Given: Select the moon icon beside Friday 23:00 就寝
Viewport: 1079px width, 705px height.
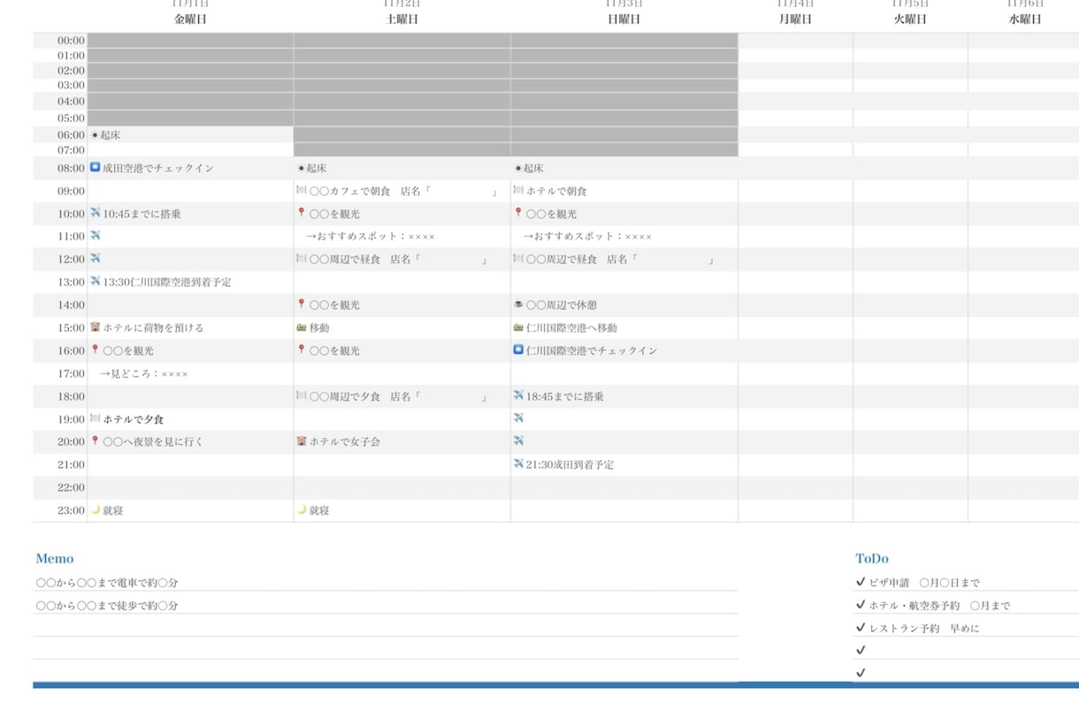Looking at the screenshot, I should (x=96, y=510).
